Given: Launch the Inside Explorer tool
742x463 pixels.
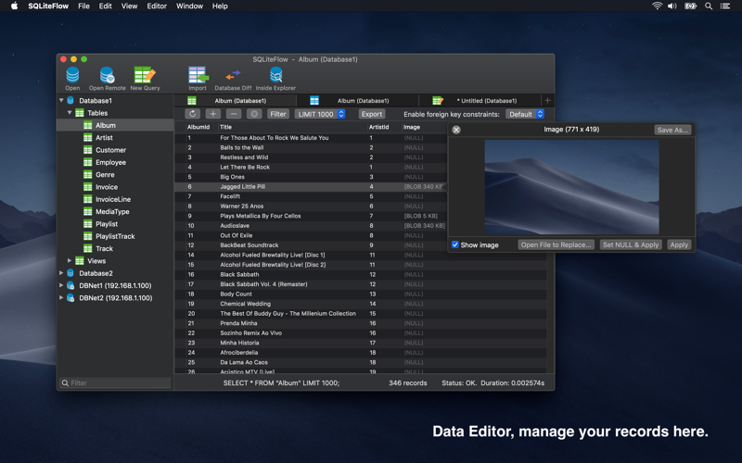Looking at the screenshot, I should coord(275,79).
